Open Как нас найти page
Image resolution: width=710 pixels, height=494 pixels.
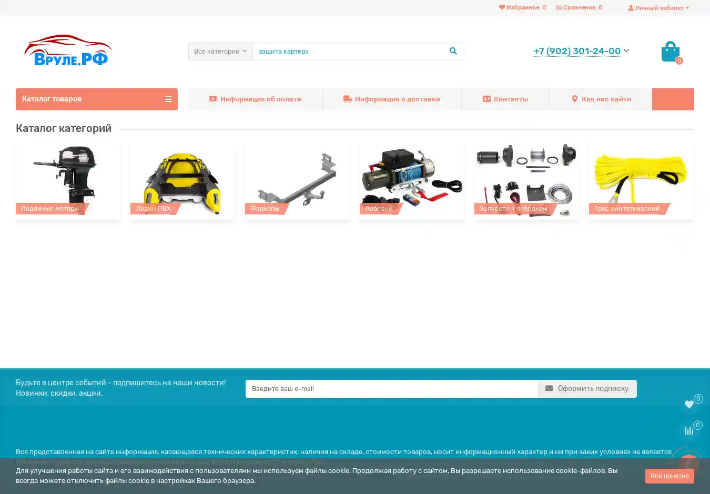tap(601, 99)
